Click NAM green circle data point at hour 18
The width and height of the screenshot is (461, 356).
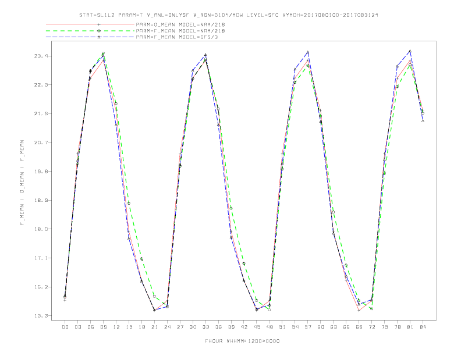pos(141,259)
